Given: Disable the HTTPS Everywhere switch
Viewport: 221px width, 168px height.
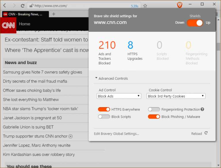Looking at the screenshot, I should [104, 109].
